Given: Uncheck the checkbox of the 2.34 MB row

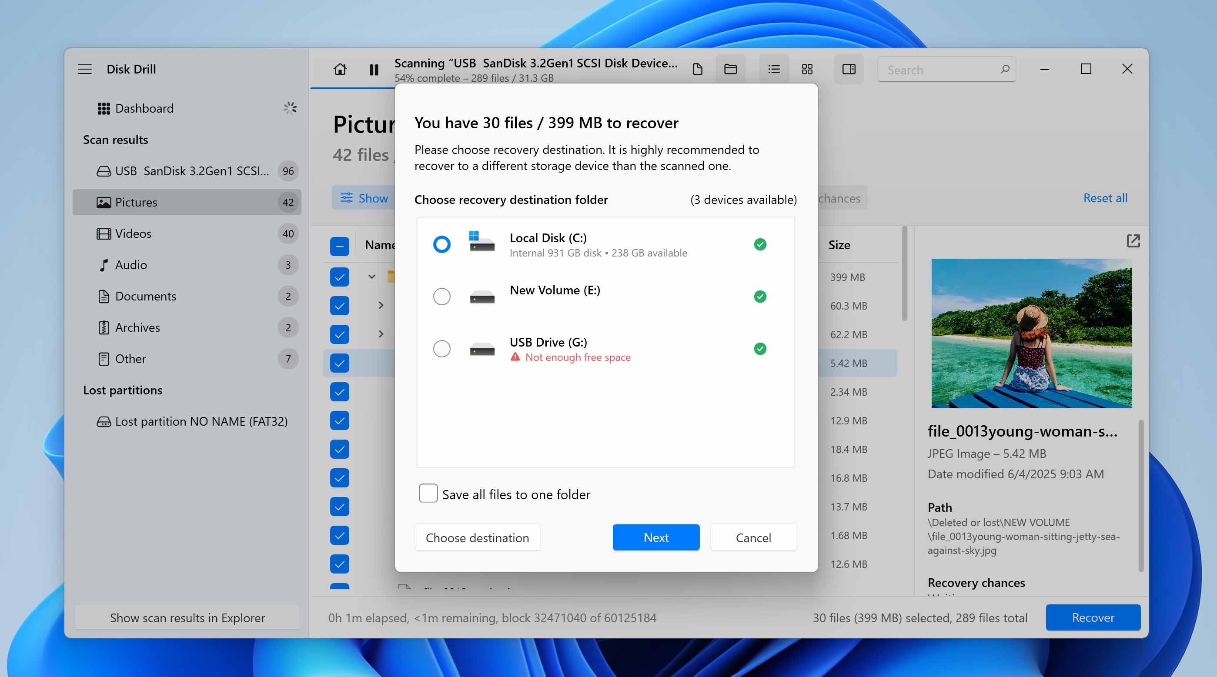Looking at the screenshot, I should (339, 392).
